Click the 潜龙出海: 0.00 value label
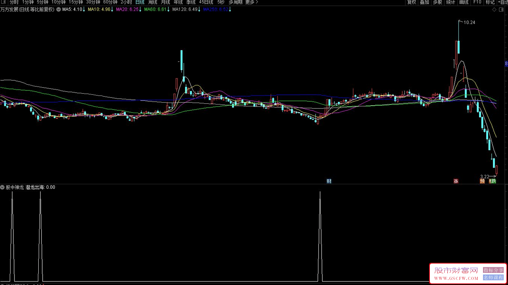The width and height of the screenshot is (508, 285). point(41,187)
